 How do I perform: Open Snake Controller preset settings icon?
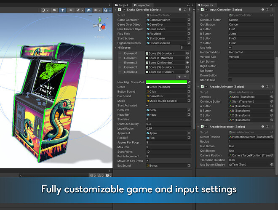point(184,10)
